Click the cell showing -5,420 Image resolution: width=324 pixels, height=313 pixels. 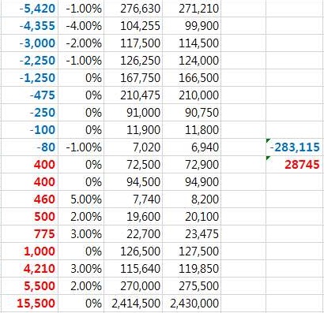(x=29, y=9)
